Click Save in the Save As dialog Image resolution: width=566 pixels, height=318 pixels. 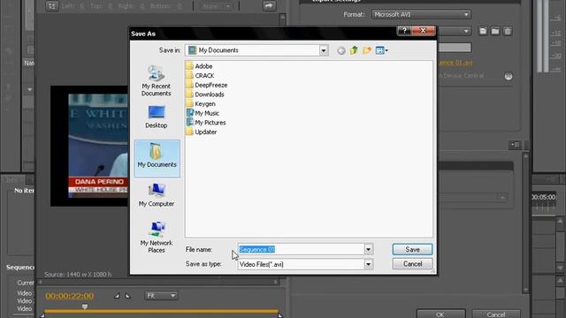(x=412, y=249)
